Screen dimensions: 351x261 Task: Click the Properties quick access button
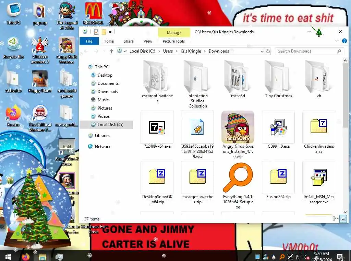coord(96,32)
